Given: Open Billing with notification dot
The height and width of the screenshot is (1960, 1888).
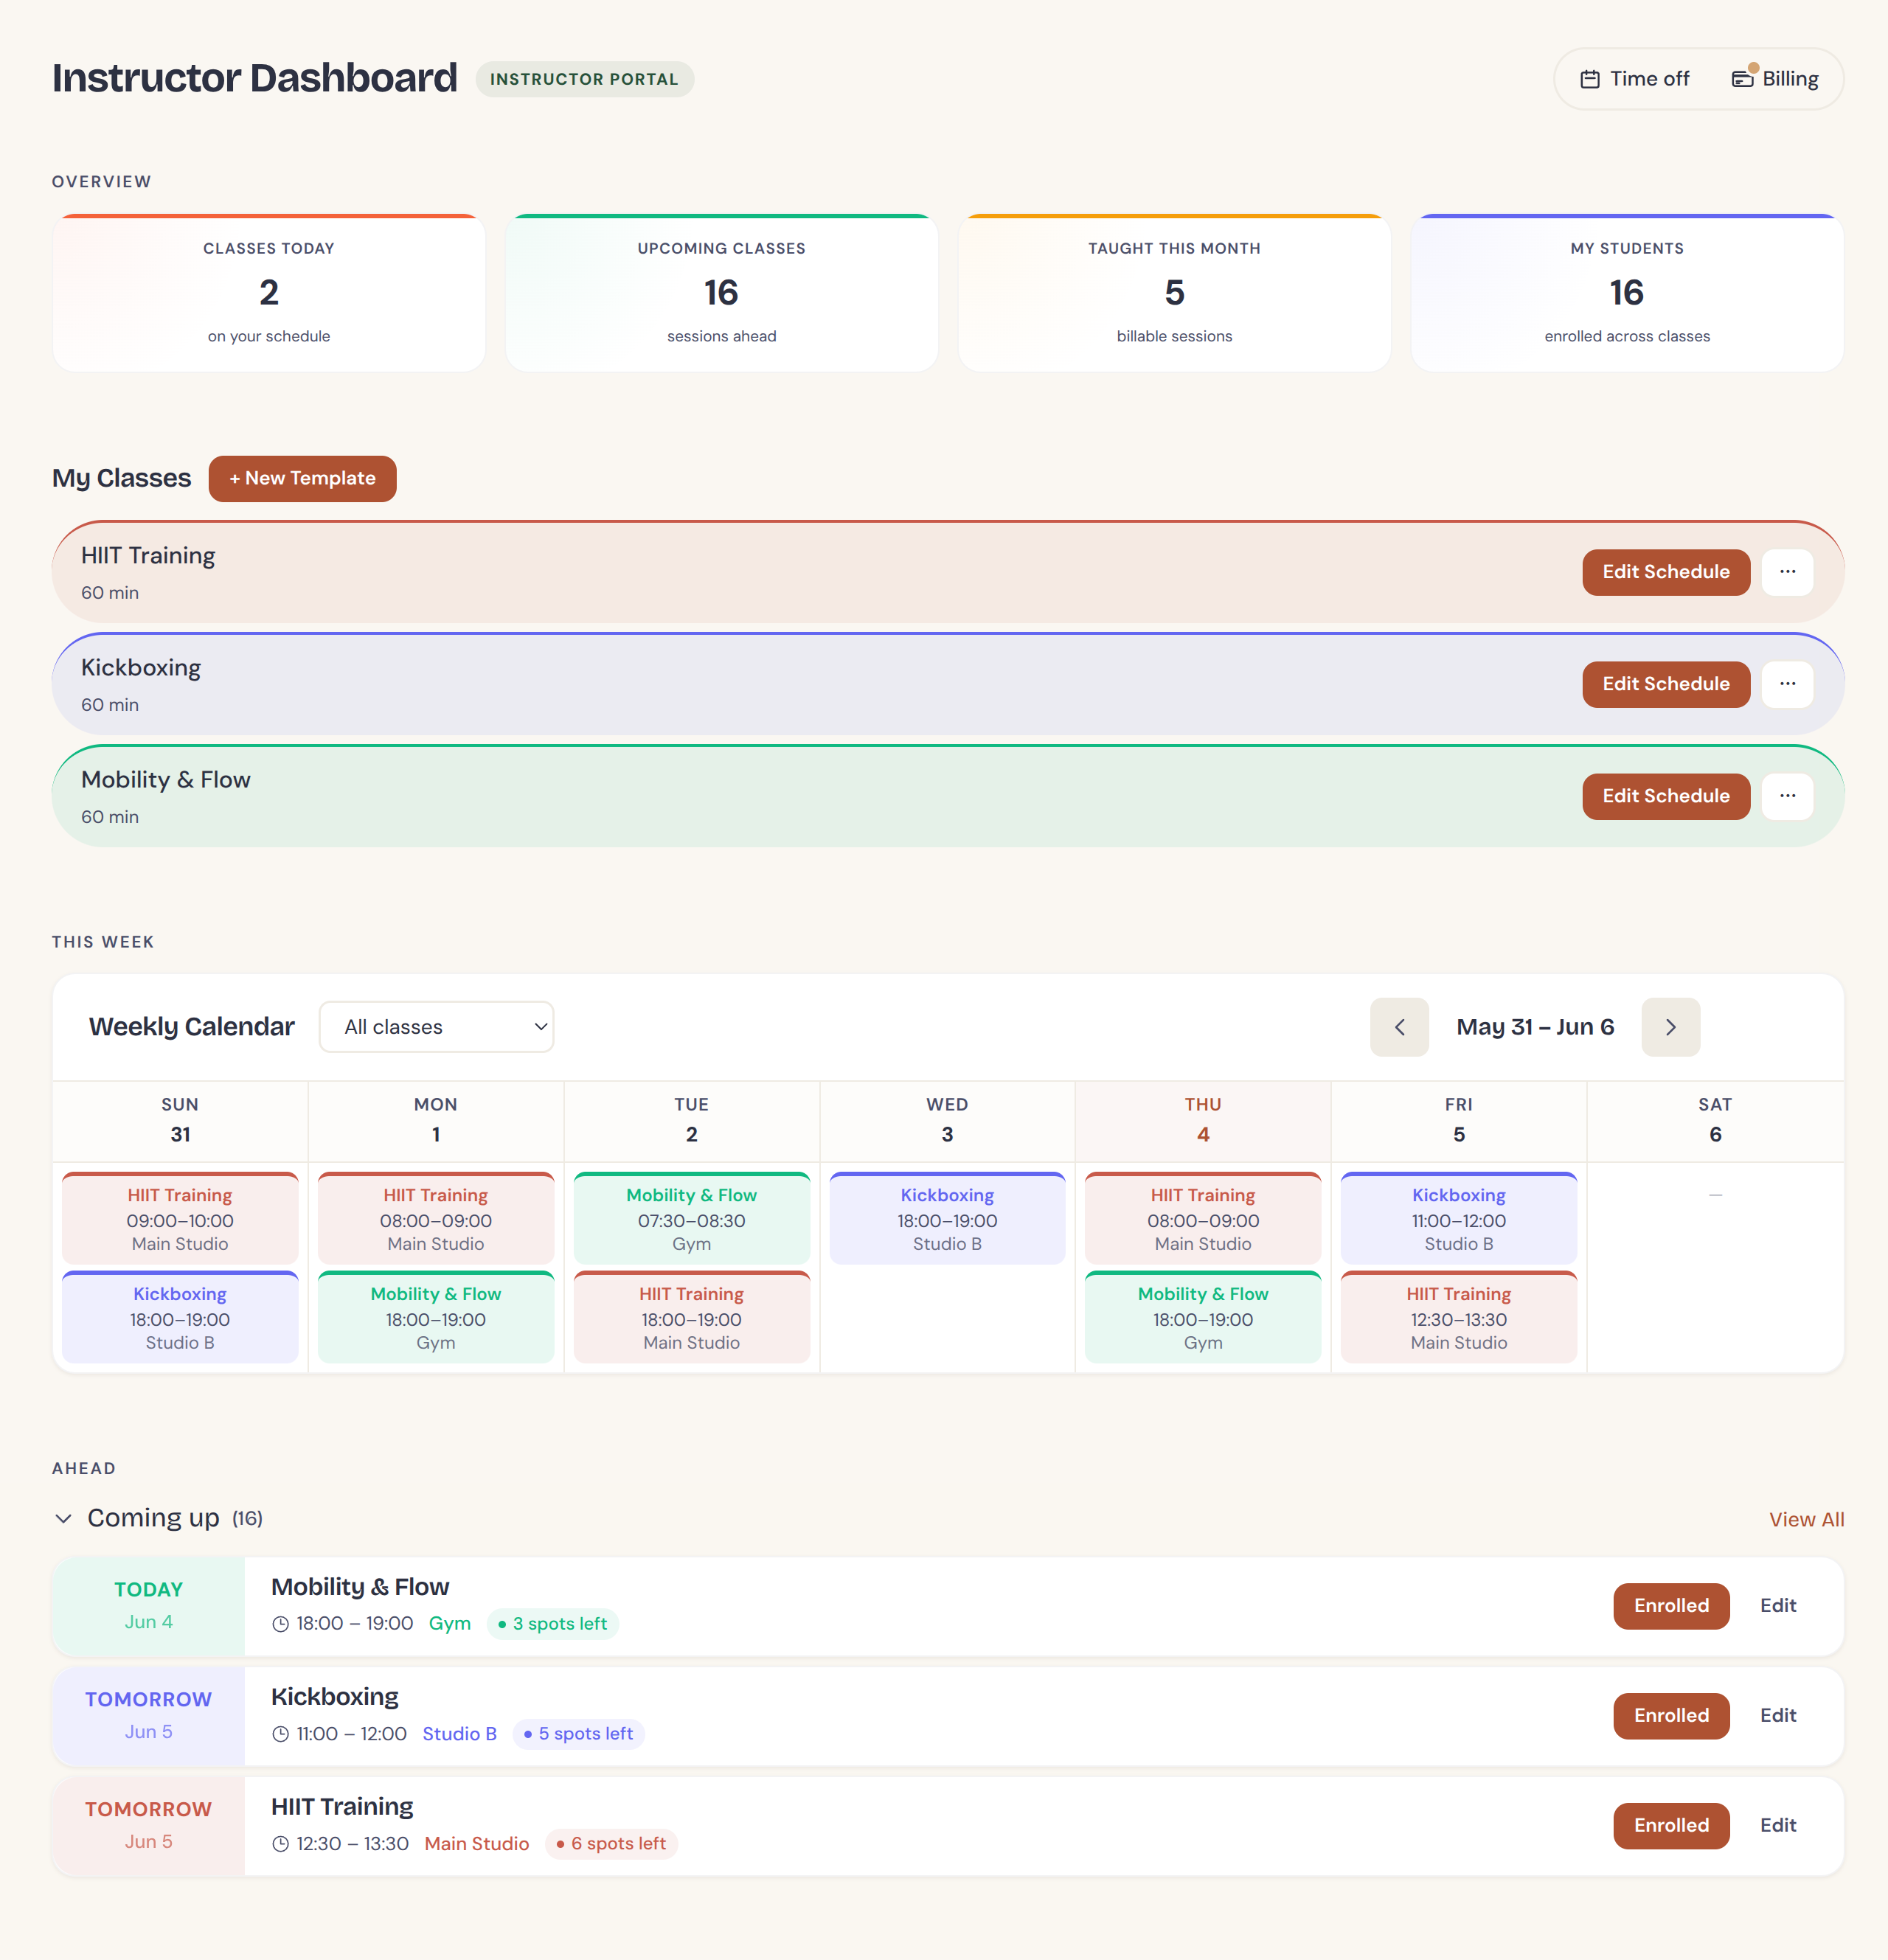Looking at the screenshot, I should pyautogui.click(x=1775, y=79).
